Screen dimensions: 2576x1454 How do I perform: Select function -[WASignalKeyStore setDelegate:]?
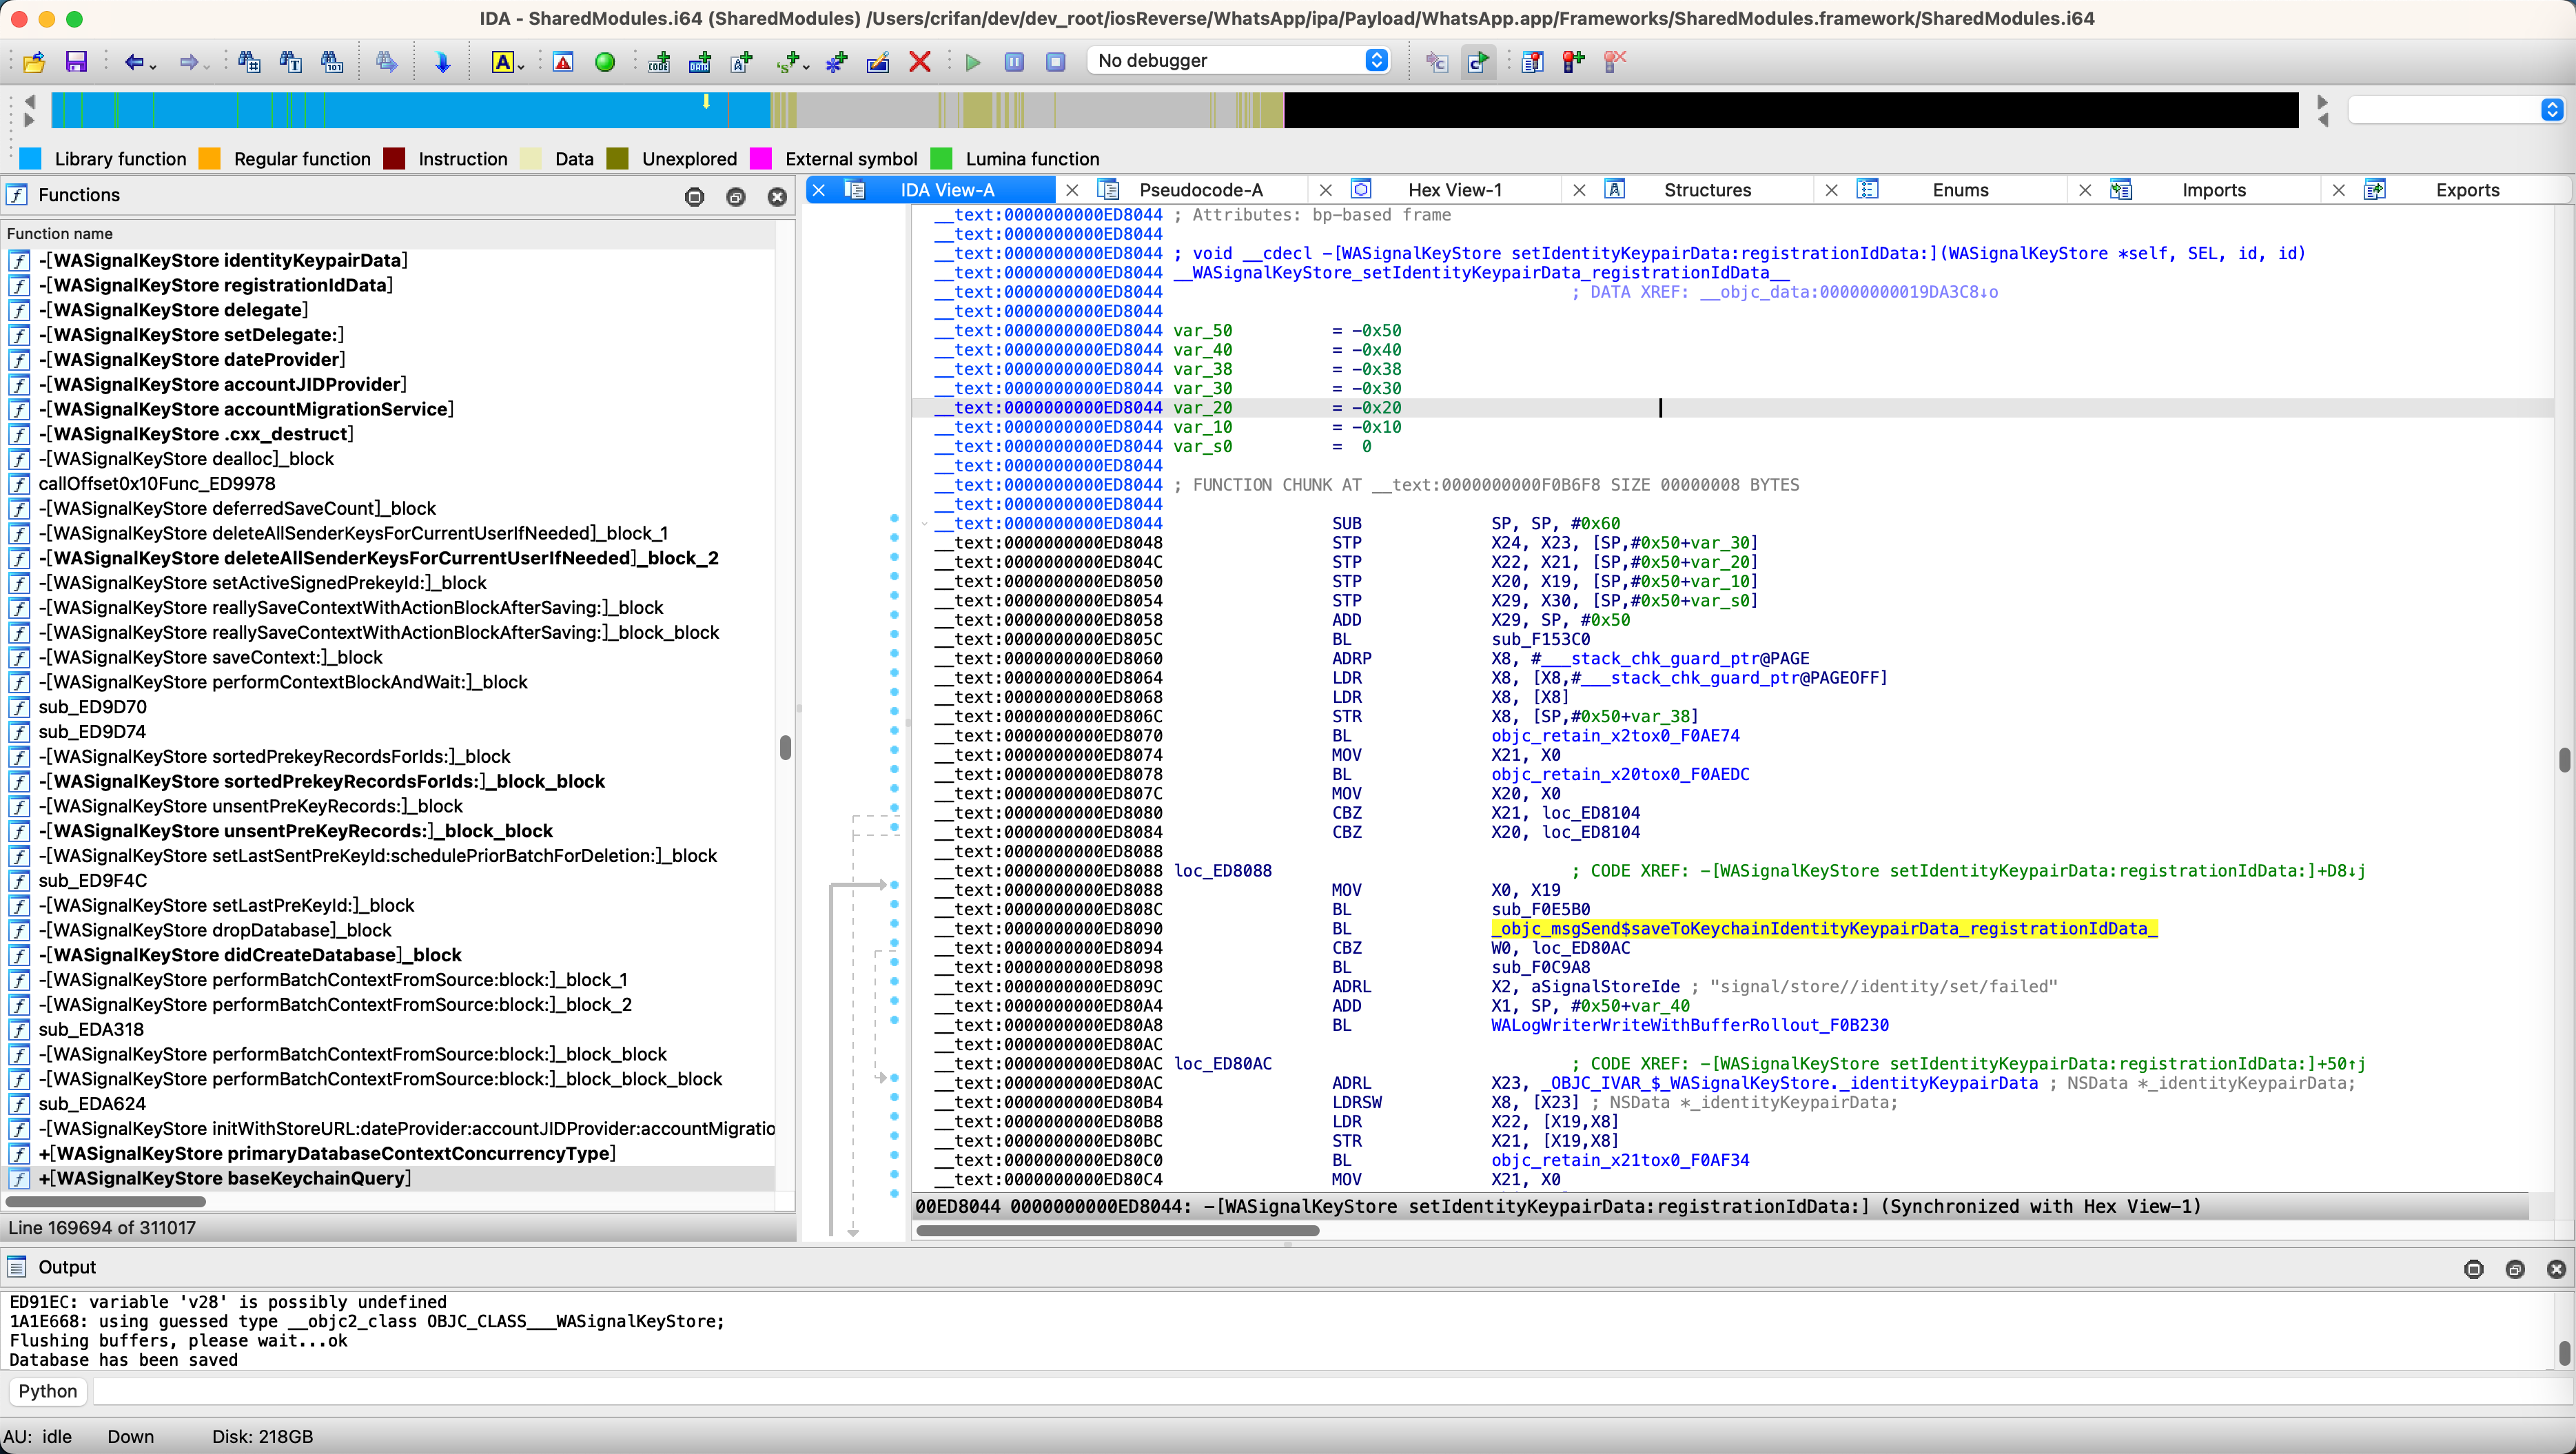pyautogui.click(x=191, y=335)
